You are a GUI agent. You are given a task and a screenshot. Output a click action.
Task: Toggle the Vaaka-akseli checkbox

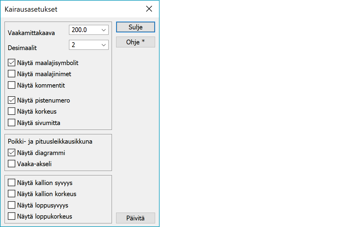[x=12, y=164]
